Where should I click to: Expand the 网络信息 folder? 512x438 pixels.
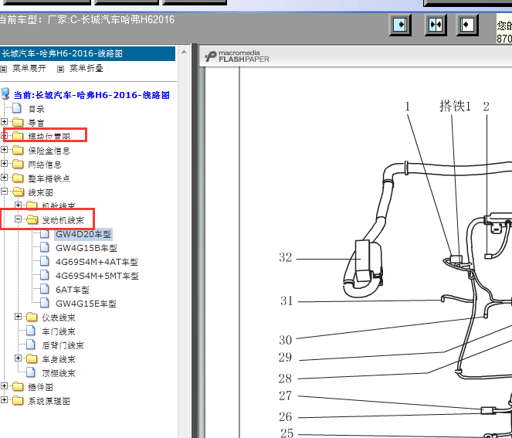tap(4, 163)
